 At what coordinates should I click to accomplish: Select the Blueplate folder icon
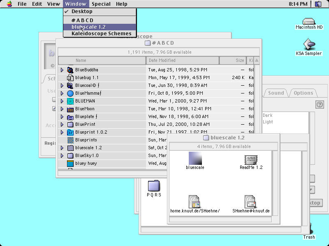pos(70,117)
